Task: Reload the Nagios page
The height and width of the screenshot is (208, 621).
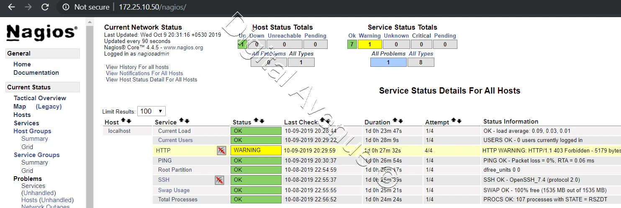Action: click(x=45, y=7)
